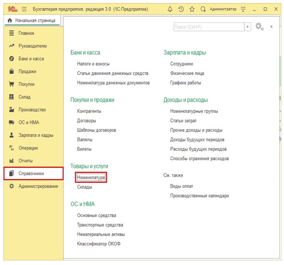Open Администрирование section in sidebar
The image size is (284, 265).
point(38,186)
